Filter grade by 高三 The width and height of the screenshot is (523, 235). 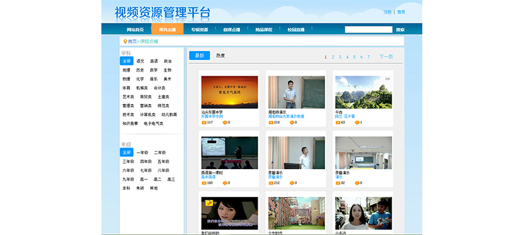click(171, 179)
